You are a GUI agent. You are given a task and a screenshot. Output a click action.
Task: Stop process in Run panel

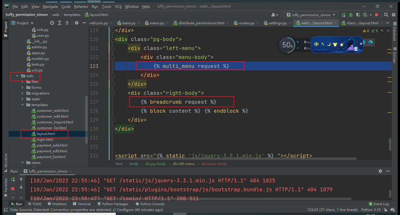(x=13, y=188)
